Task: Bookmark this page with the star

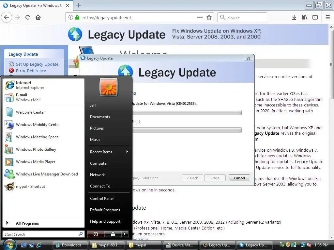Action: click(x=209, y=18)
